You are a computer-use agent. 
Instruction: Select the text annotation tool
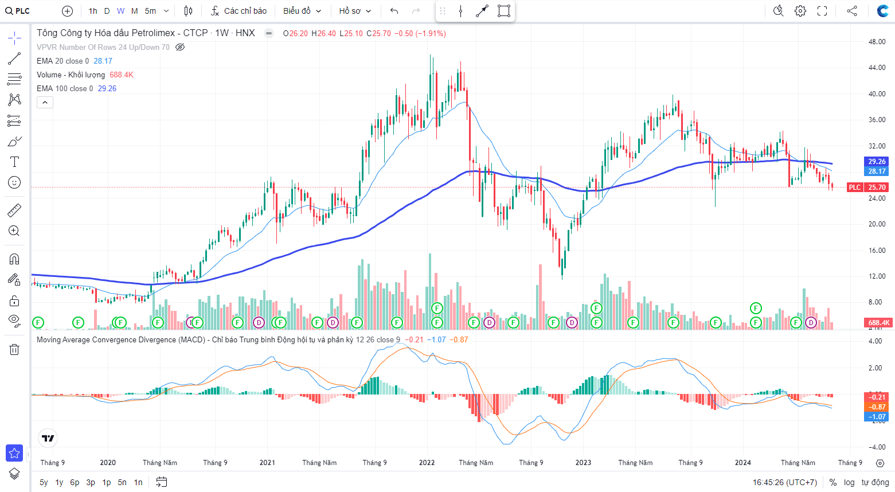[14, 162]
